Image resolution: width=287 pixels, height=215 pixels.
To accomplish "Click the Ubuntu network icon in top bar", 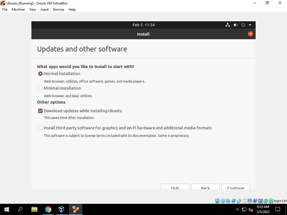I will (228, 25).
